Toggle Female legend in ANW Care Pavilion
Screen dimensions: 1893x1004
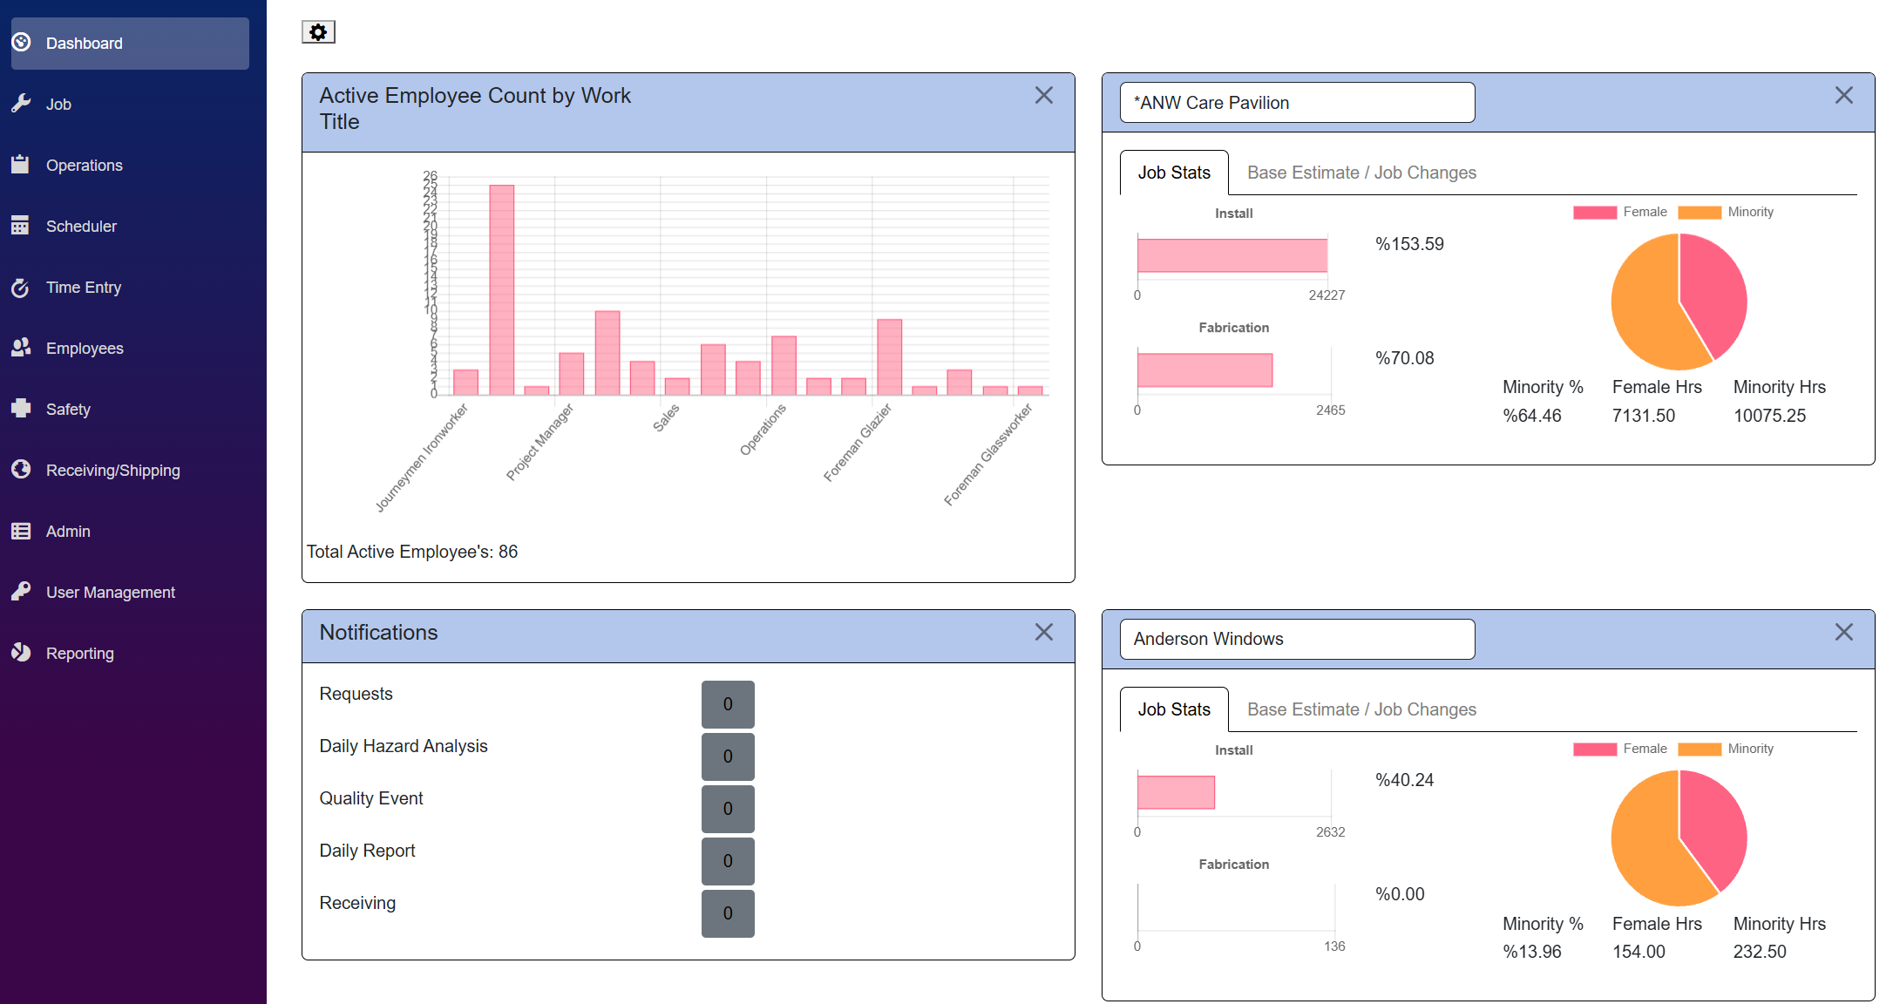[1620, 212]
